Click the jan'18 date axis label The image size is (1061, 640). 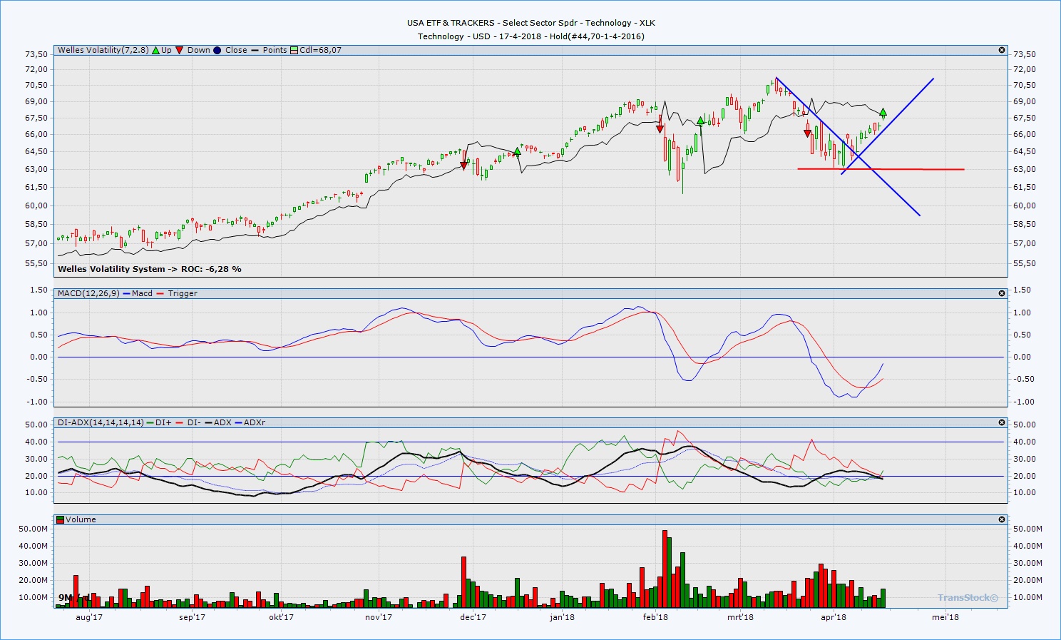pos(562,616)
